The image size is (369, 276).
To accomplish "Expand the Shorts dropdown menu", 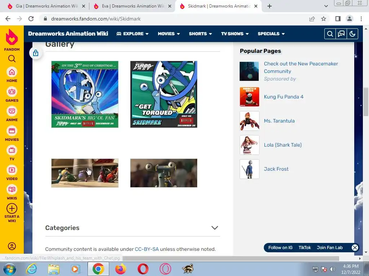I will click(x=200, y=34).
